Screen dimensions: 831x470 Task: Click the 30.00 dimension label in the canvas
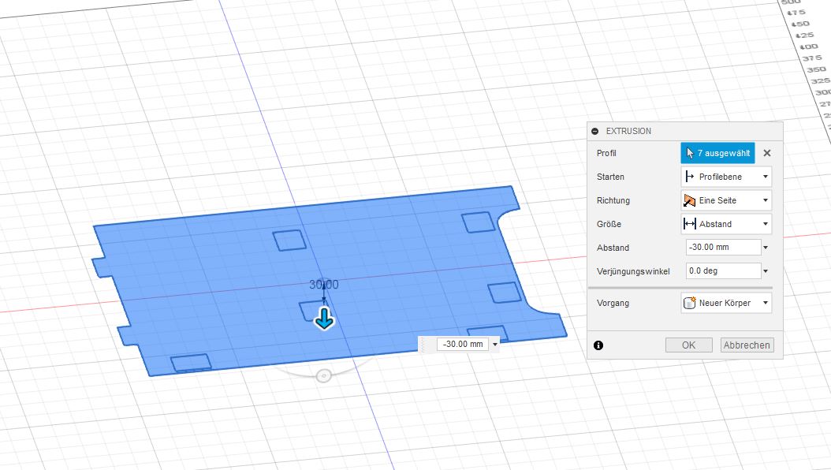324,285
